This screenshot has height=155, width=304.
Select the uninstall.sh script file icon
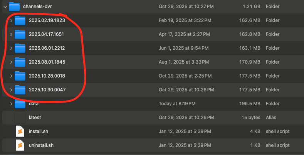[20, 145]
